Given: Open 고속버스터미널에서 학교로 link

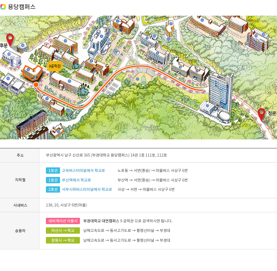Looking at the screenshot, I should (83, 170).
